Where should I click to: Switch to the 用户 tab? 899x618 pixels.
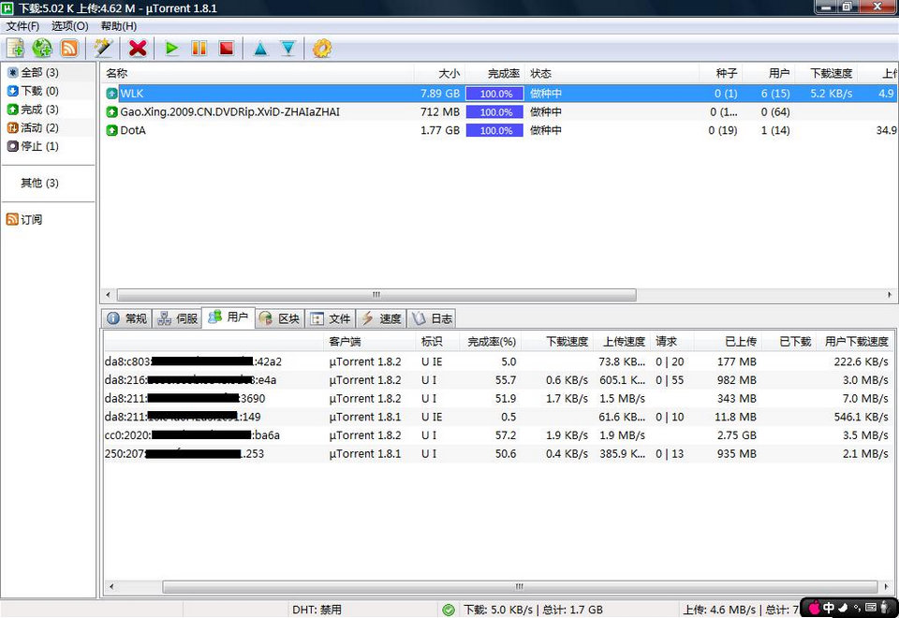pos(228,317)
